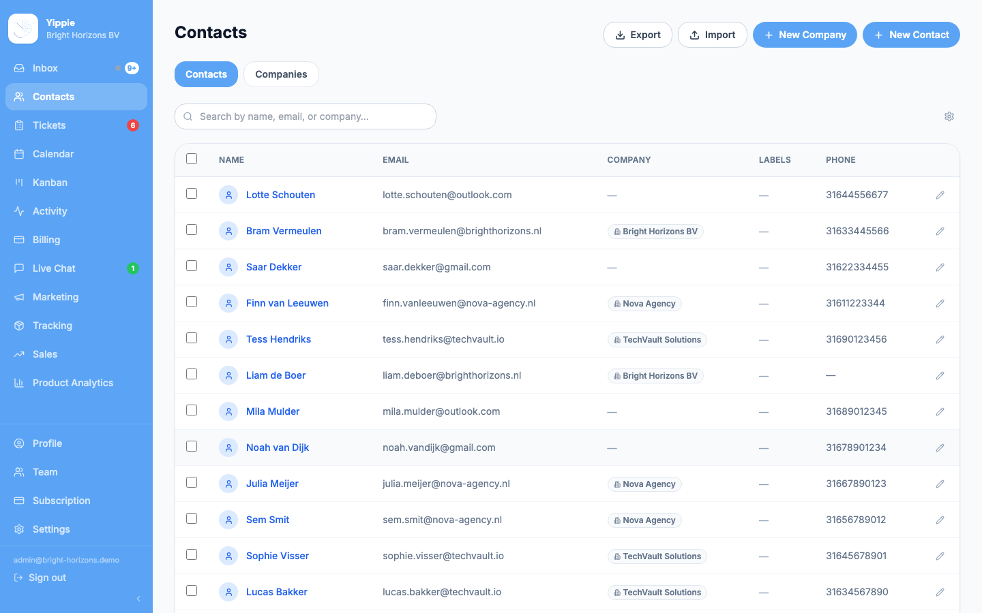982x613 pixels.
Task: Edit Tess Hendriks with pencil icon
Action: tap(940, 339)
